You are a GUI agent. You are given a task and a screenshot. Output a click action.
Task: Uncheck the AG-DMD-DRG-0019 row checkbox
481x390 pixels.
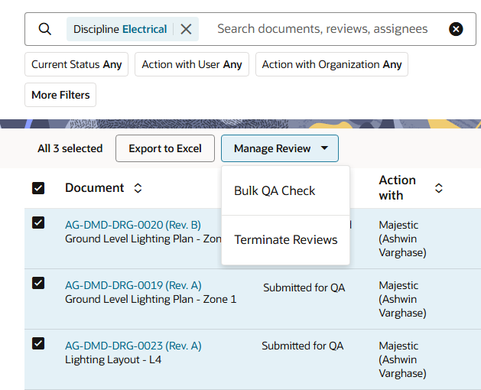click(38, 283)
